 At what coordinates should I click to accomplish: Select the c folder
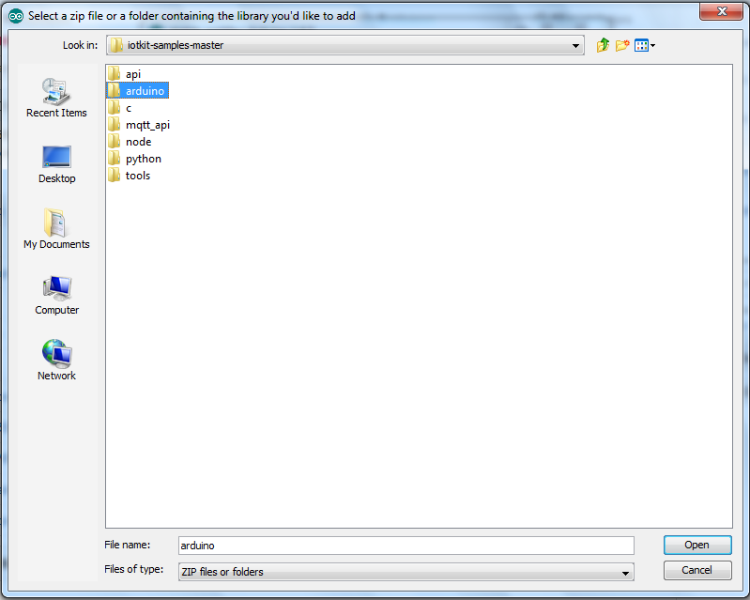120,108
